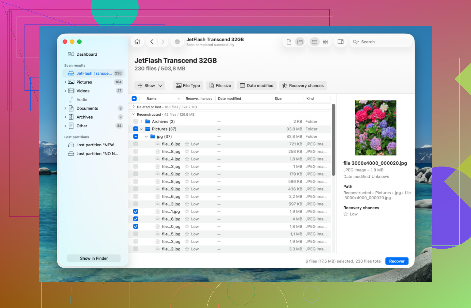This screenshot has height=308, width=471.
Task: Go to the home screen icon
Action: click(137, 42)
